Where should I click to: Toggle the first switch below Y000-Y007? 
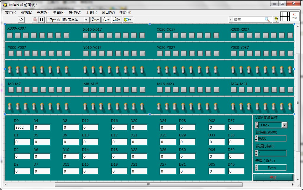(10, 70)
